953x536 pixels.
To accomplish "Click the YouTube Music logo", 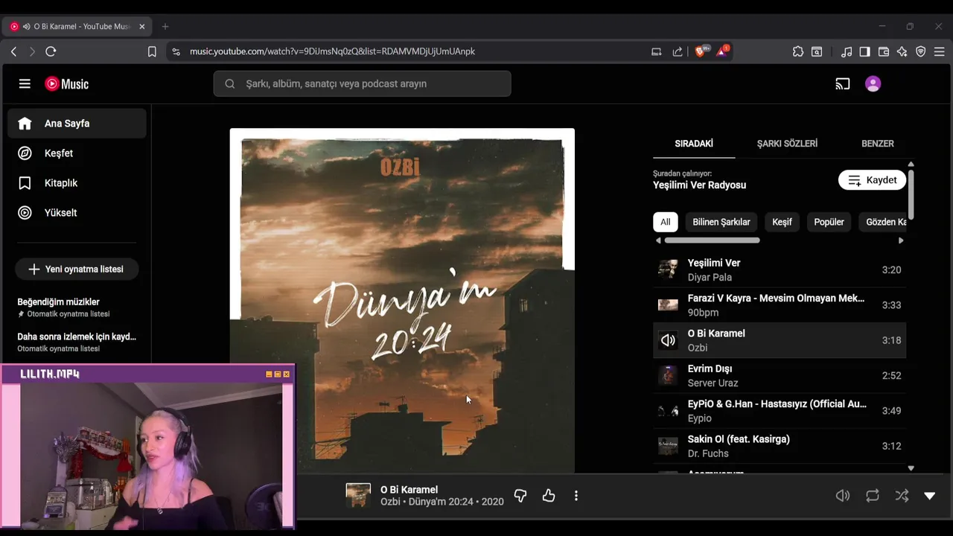I will [x=66, y=84].
